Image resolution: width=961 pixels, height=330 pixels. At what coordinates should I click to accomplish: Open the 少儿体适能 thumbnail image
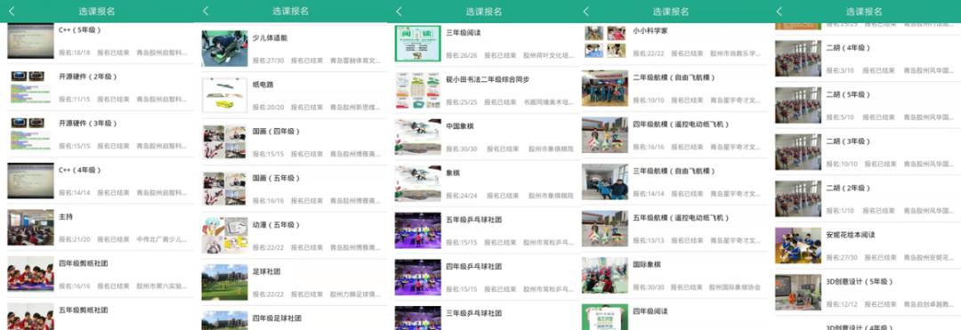(224, 48)
